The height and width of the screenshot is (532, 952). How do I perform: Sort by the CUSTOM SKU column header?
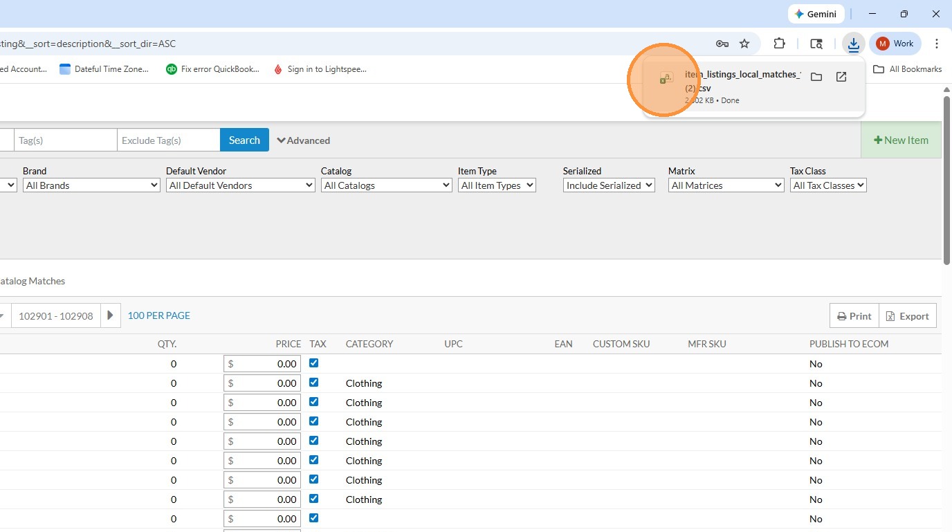[x=621, y=344]
